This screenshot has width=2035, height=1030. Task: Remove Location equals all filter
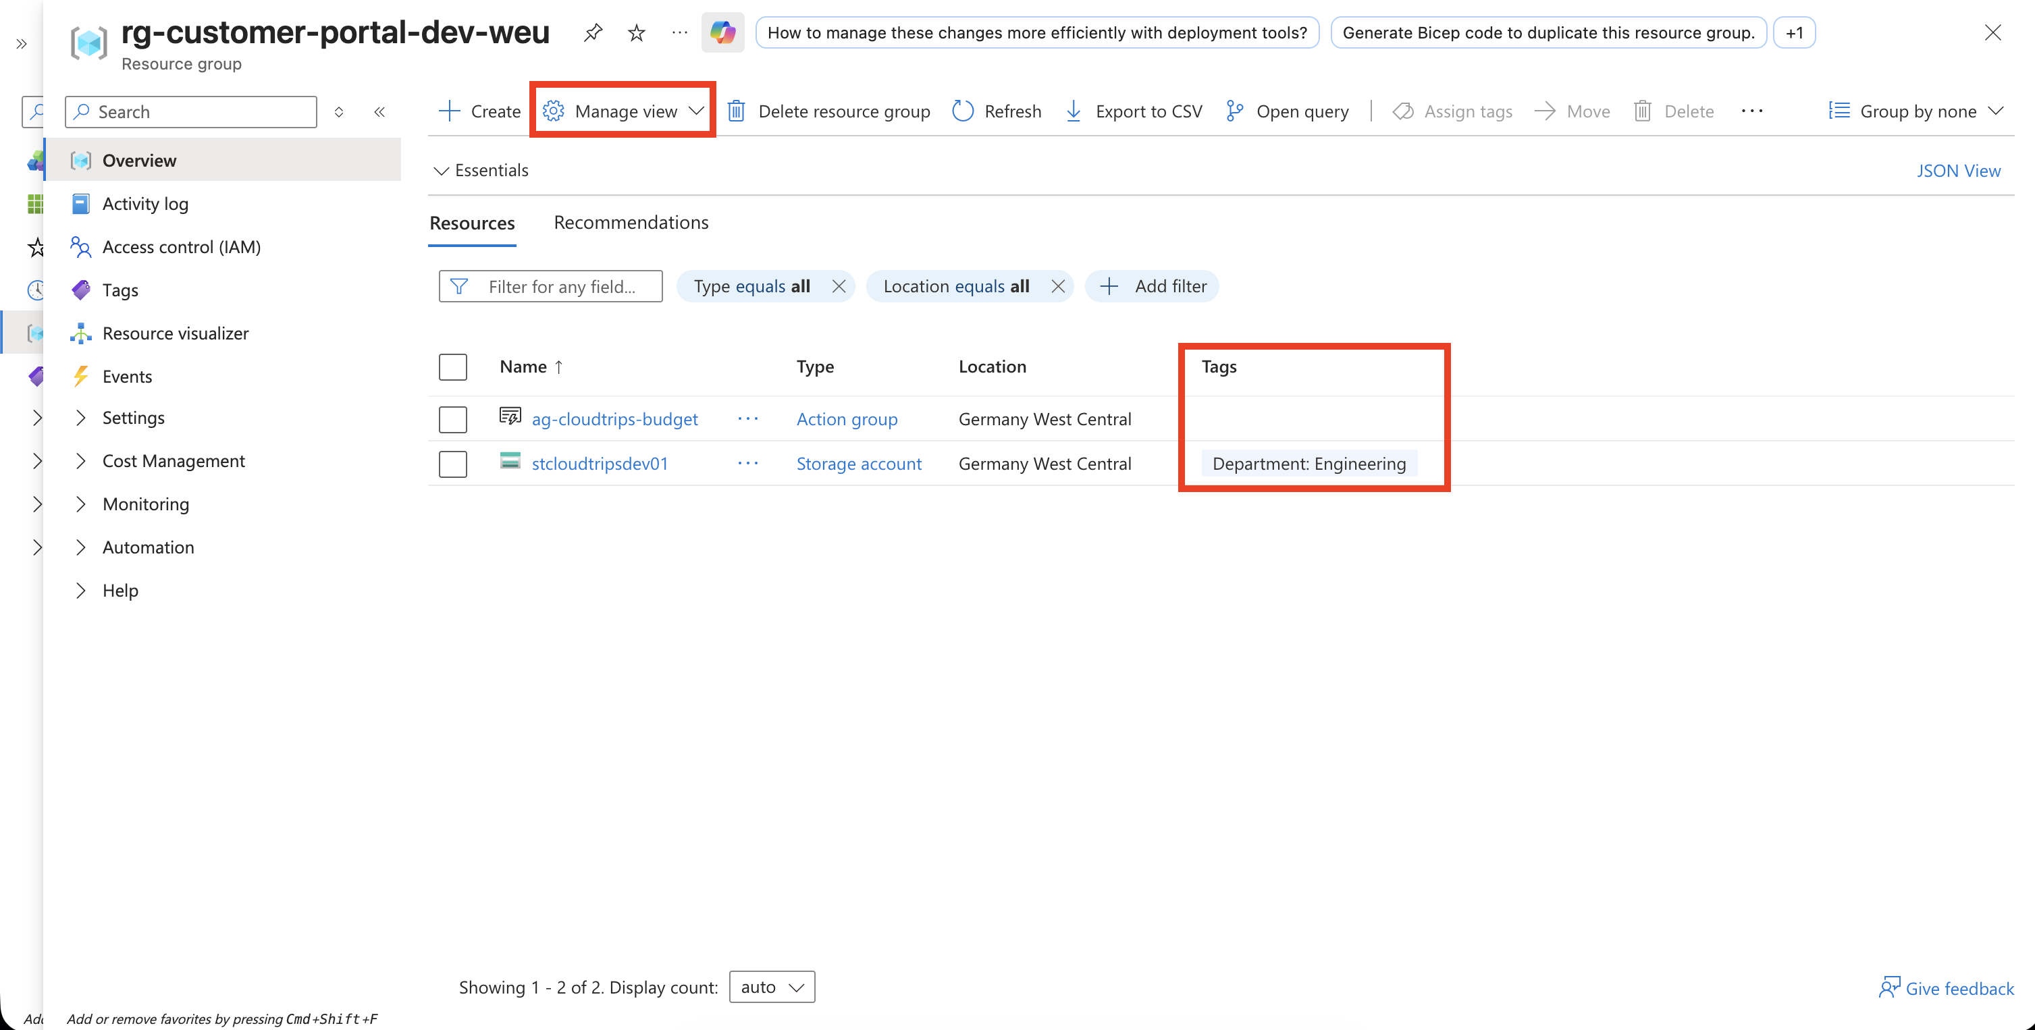[x=1058, y=287]
